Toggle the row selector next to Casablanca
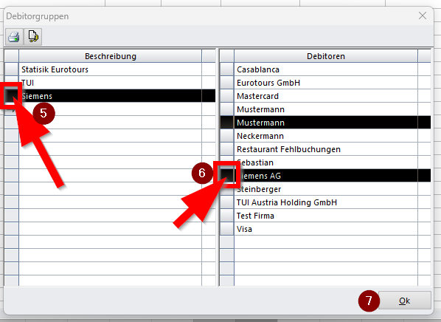The width and height of the screenshot is (441, 322). point(226,69)
